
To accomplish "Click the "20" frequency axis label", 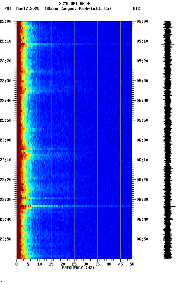I will point(63,264).
